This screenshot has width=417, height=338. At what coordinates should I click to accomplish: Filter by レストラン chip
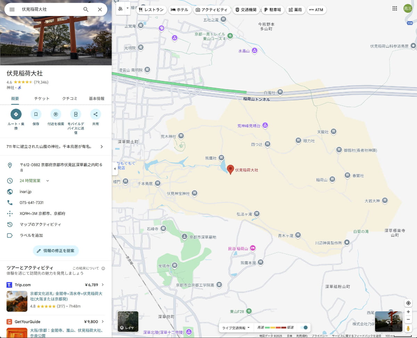pos(151,10)
